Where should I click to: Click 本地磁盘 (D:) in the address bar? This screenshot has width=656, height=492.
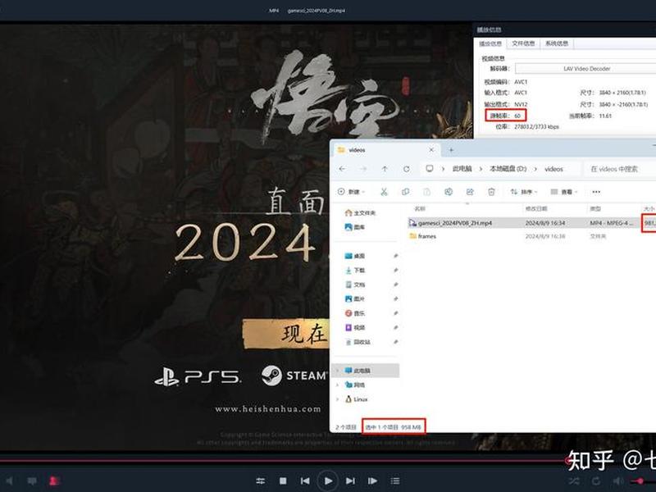(x=508, y=169)
